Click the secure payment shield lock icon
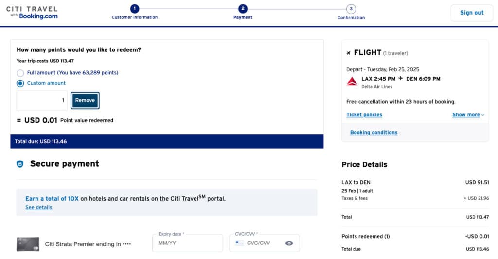Image resolution: width=498 pixels, height=259 pixels. click(20, 164)
